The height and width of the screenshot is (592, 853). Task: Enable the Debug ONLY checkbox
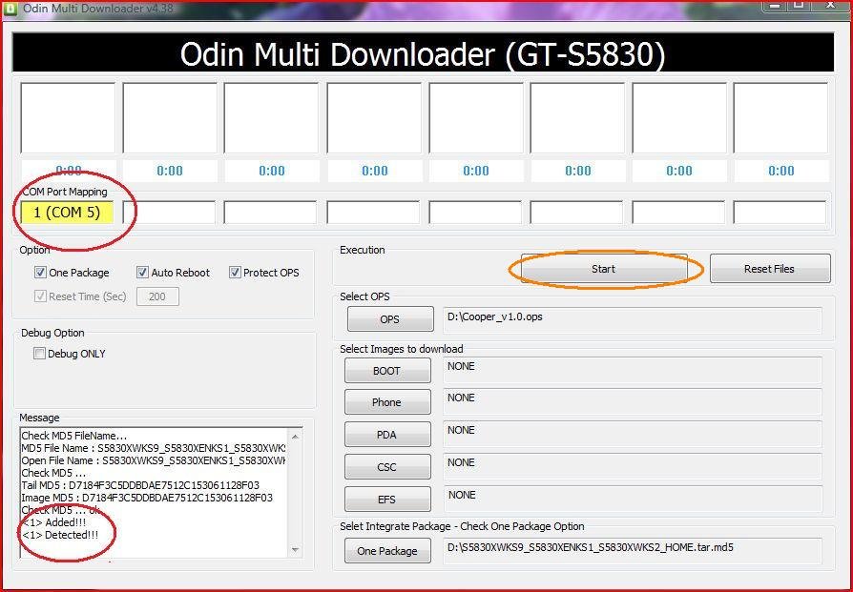click(39, 354)
